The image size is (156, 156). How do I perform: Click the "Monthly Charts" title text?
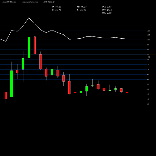[x=9, y=2]
